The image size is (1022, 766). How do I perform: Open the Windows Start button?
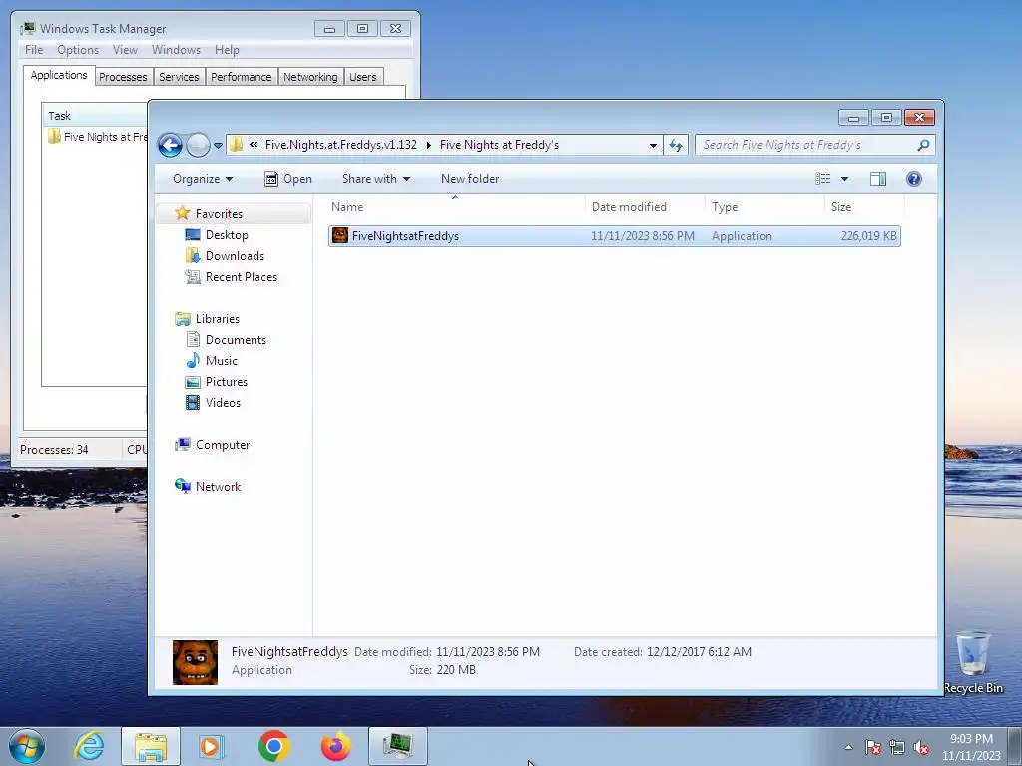tap(27, 746)
